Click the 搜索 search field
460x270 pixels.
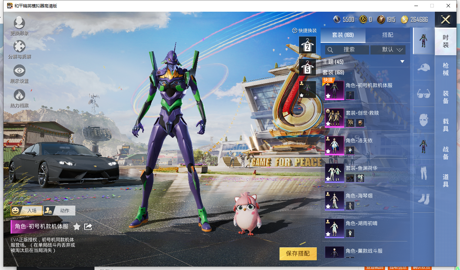point(347,50)
